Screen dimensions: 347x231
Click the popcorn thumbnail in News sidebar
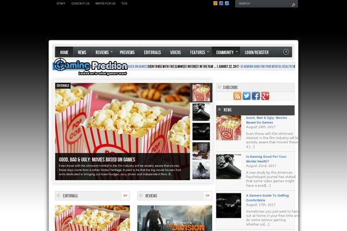pyautogui.click(x=228, y=128)
